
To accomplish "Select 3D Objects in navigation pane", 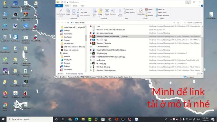I will 67,60.
